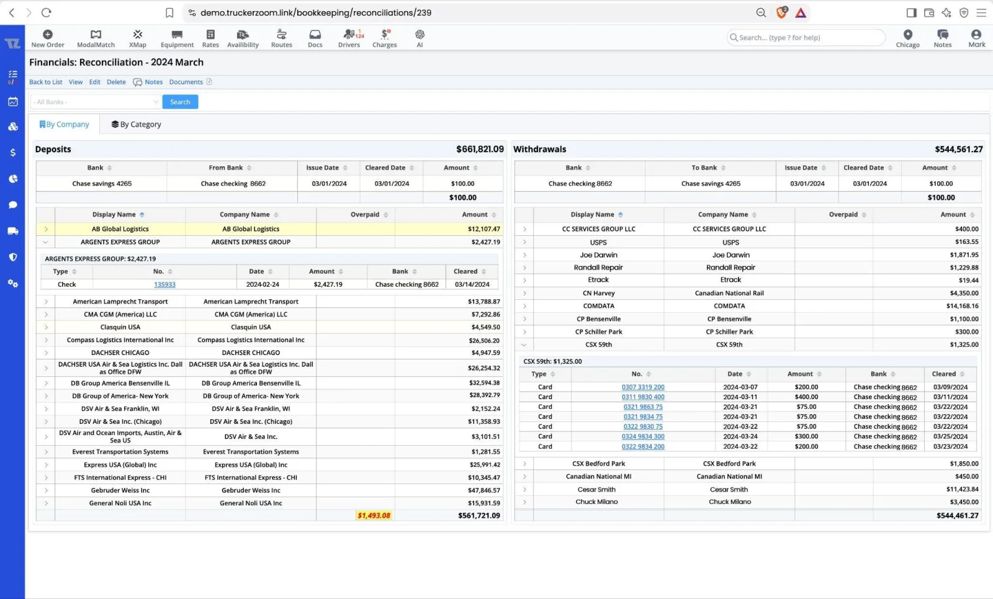Click Edit in the action bar
Image resolution: width=993 pixels, height=599 pixels.
click(94, 82)
